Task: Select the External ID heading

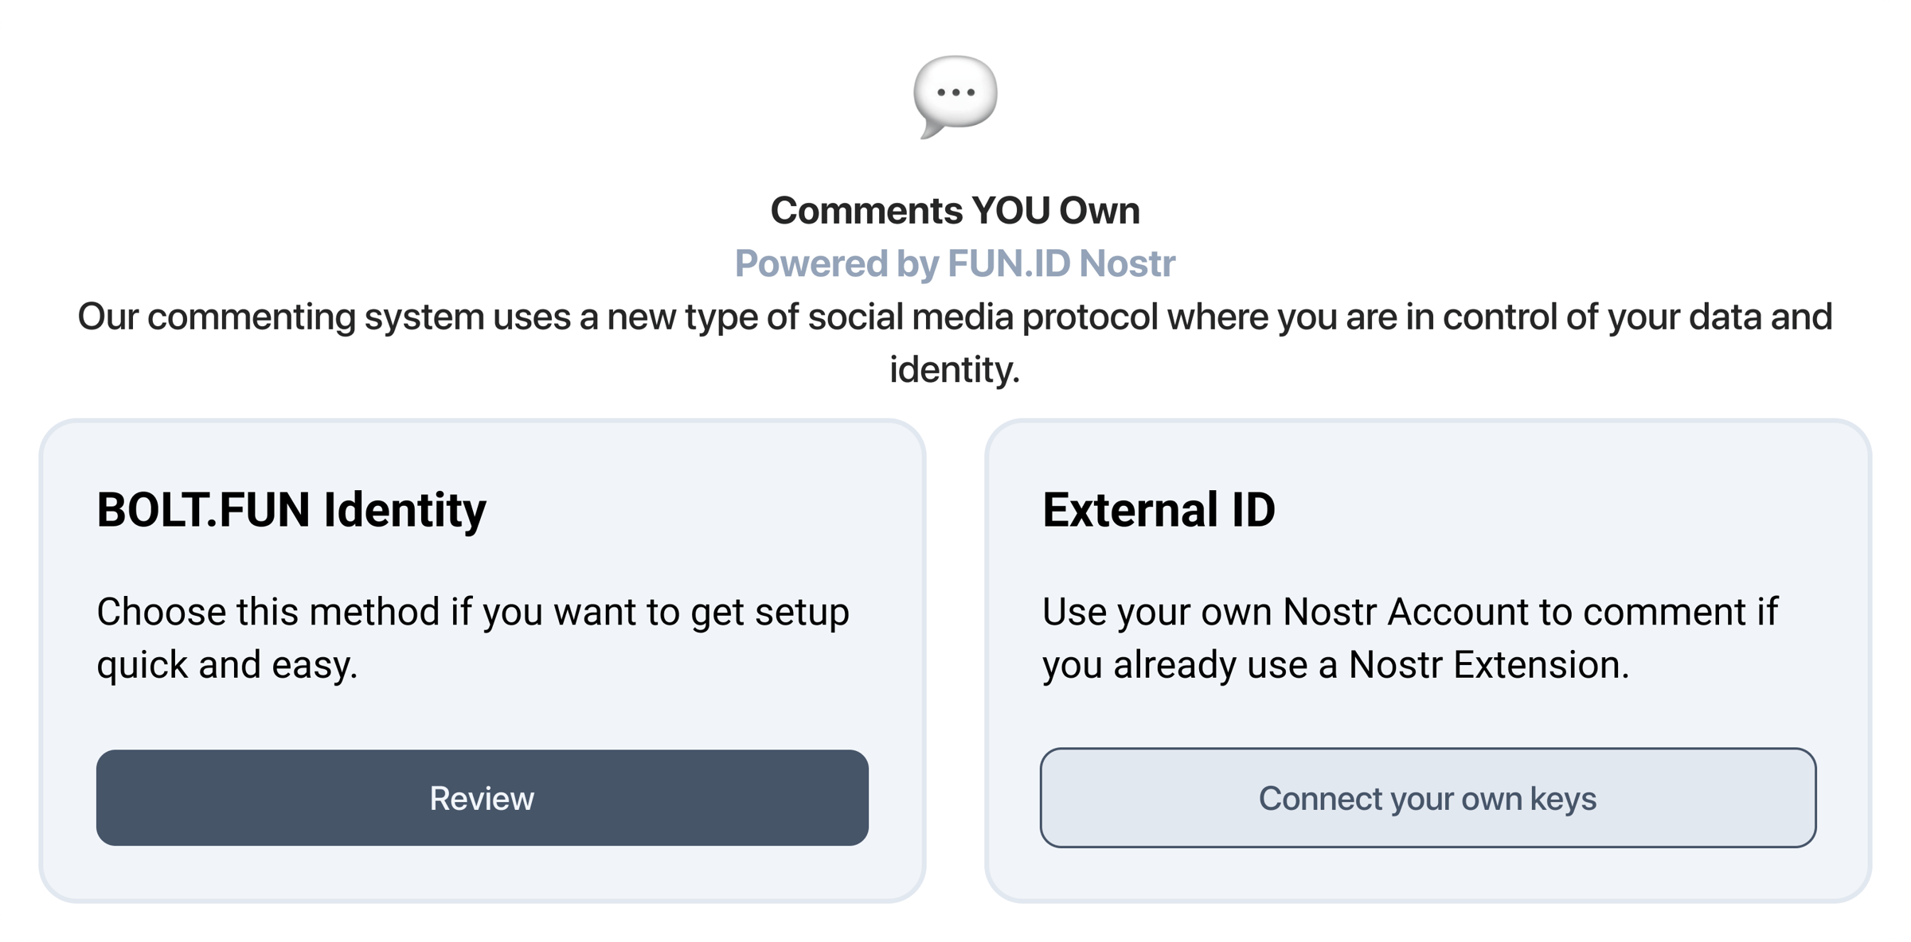Action: 1159,509
